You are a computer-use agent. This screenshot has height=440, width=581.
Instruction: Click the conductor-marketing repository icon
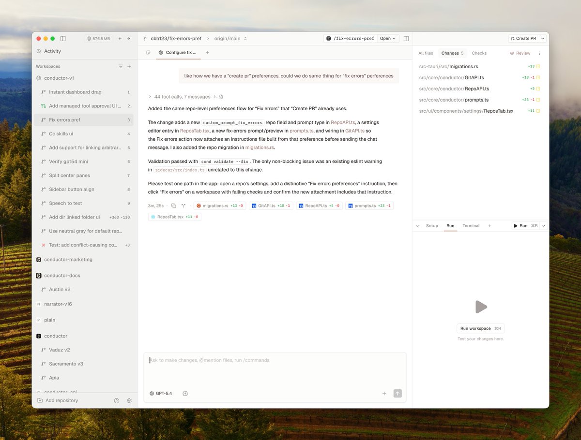39,260
